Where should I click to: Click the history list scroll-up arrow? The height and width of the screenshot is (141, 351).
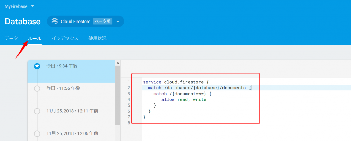point(118,63)
